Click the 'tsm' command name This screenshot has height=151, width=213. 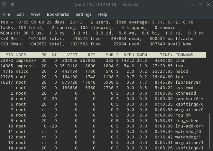[x=179, y=66]
